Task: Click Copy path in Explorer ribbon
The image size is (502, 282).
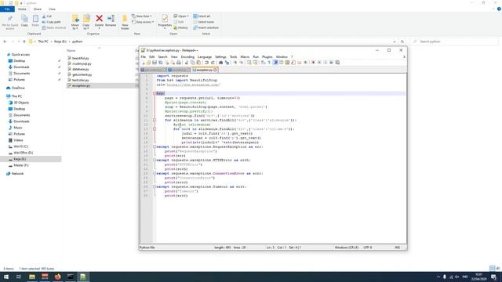Action: point(51,22)
